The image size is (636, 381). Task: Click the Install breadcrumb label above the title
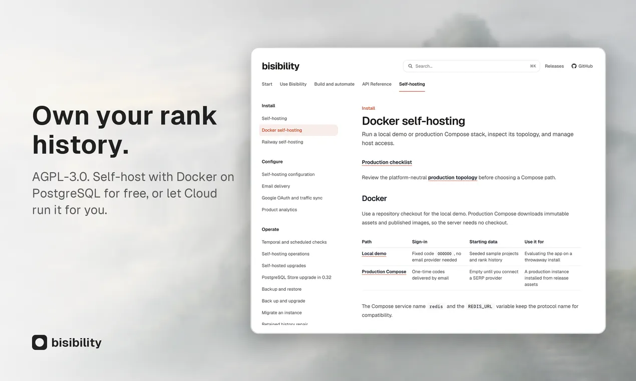[x=369, y=108]
